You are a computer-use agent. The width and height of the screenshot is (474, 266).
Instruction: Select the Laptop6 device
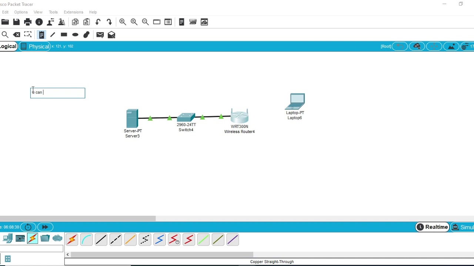295,102
